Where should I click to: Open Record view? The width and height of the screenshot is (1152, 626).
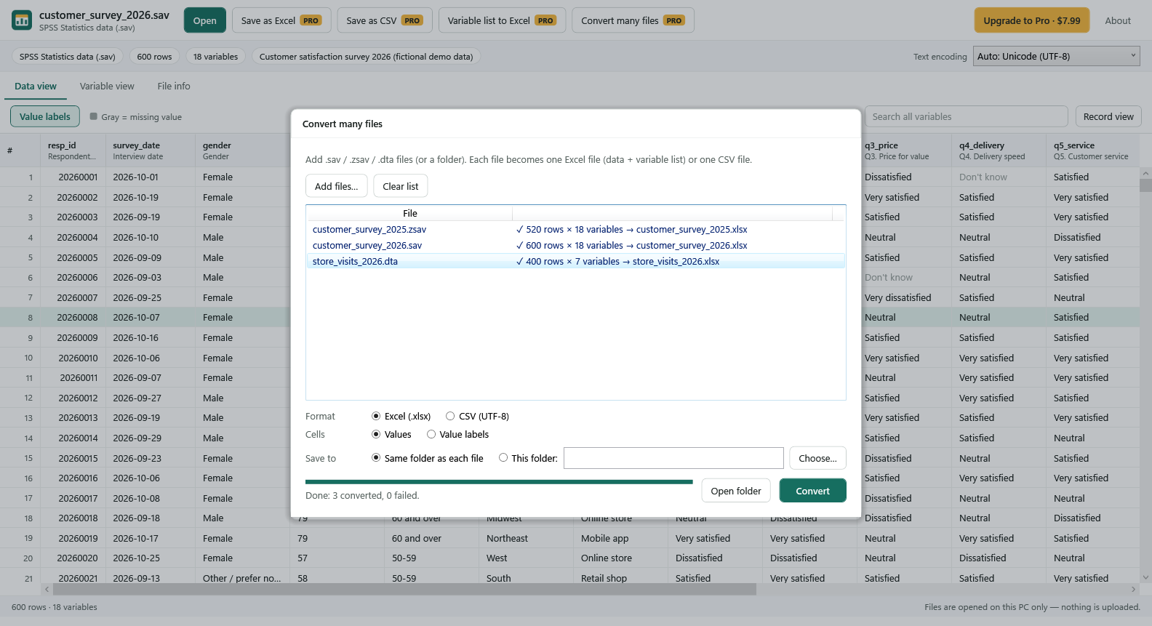[x=1108, y=116]
